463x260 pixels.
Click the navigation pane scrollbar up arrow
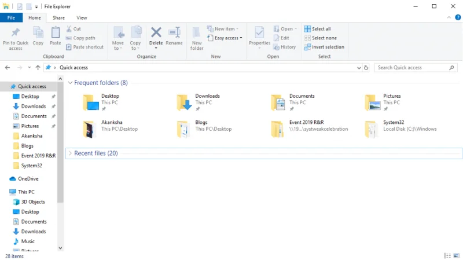(x=60, y=79)
